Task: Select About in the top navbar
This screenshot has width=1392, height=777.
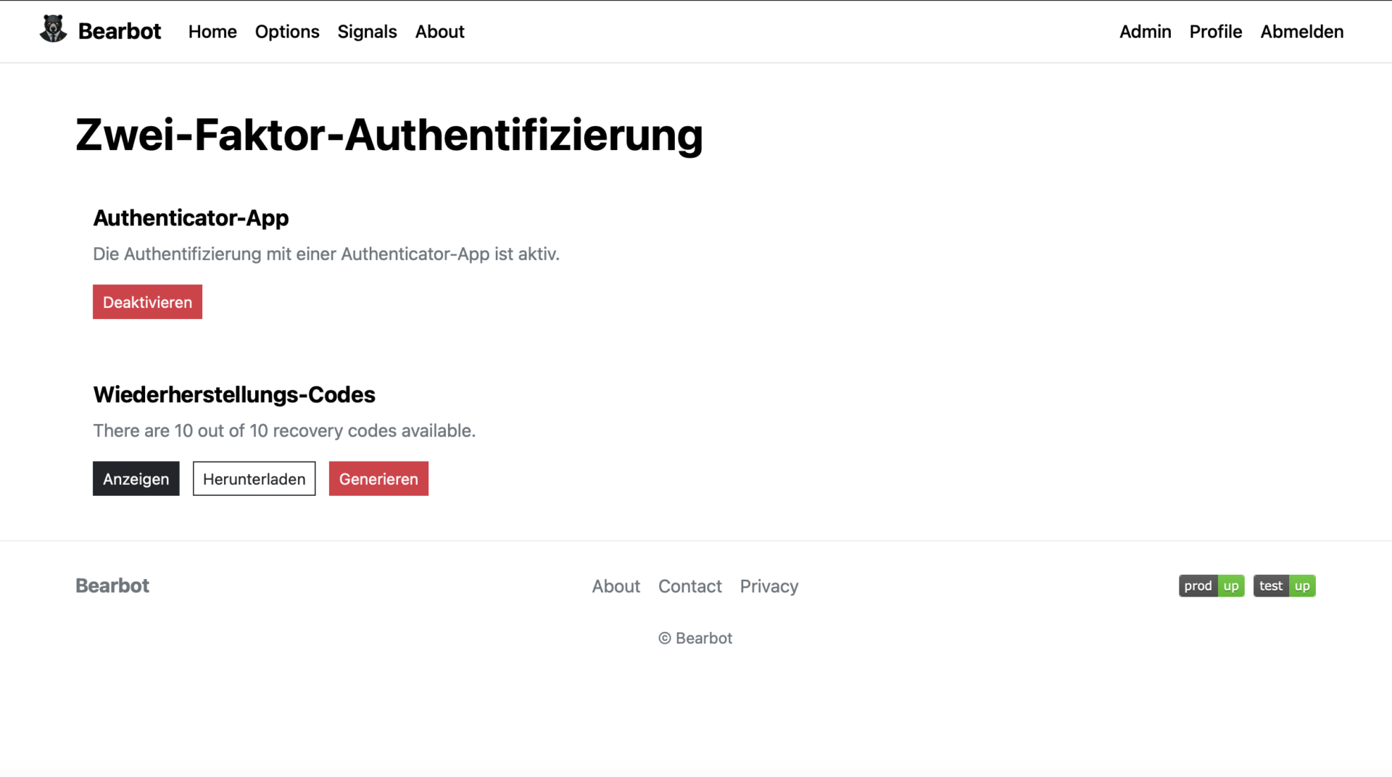Action: pos(439,31)
